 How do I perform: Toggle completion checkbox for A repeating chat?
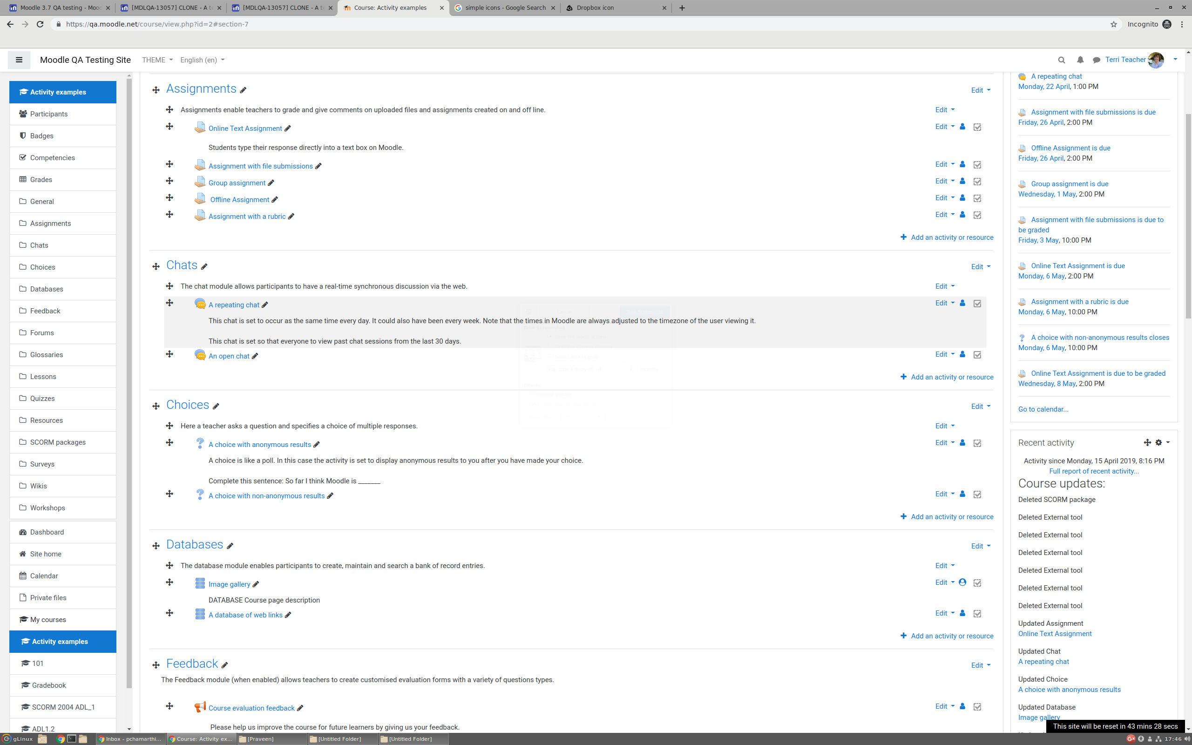click(977, 304)
